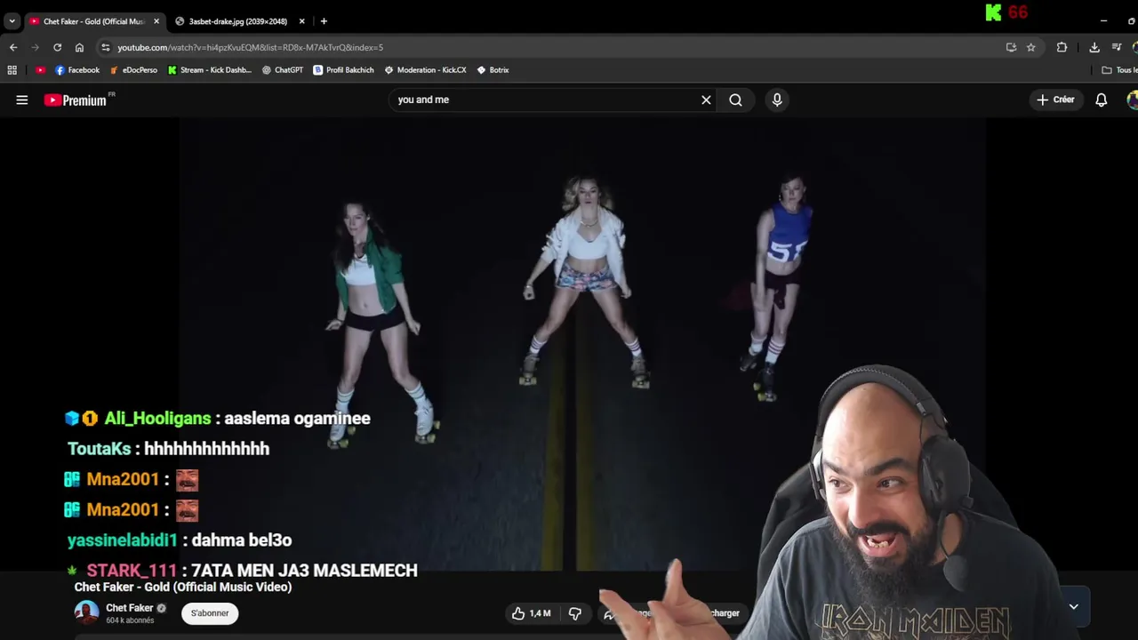Expand the playlist panel chevron at right

pyautogui.click(x=1074, y=607)
